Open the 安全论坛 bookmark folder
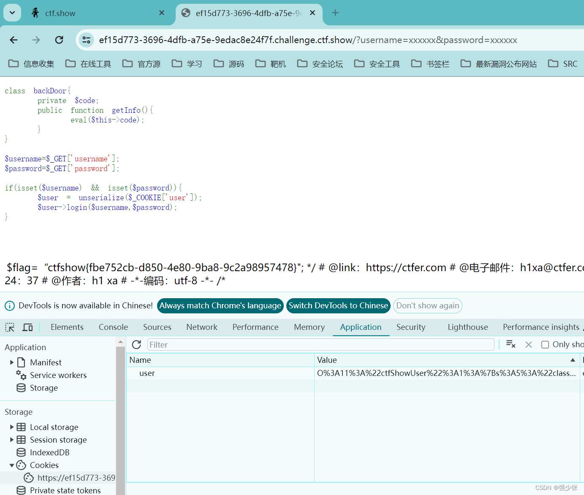 tap(320, 64)
